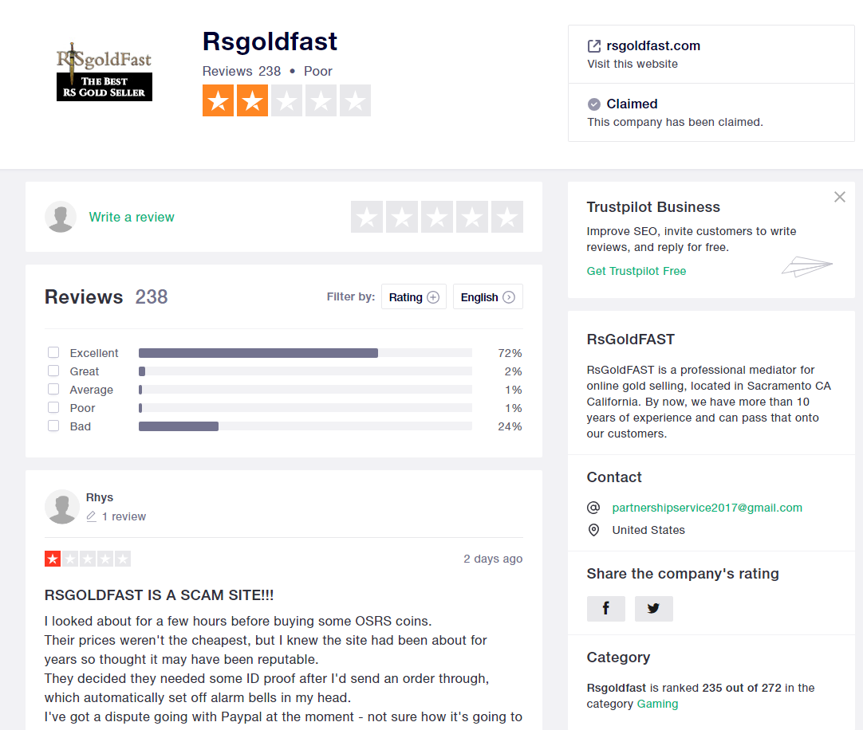Open the Gaming category link
863x730 pixels.
(x=658, y=704)
